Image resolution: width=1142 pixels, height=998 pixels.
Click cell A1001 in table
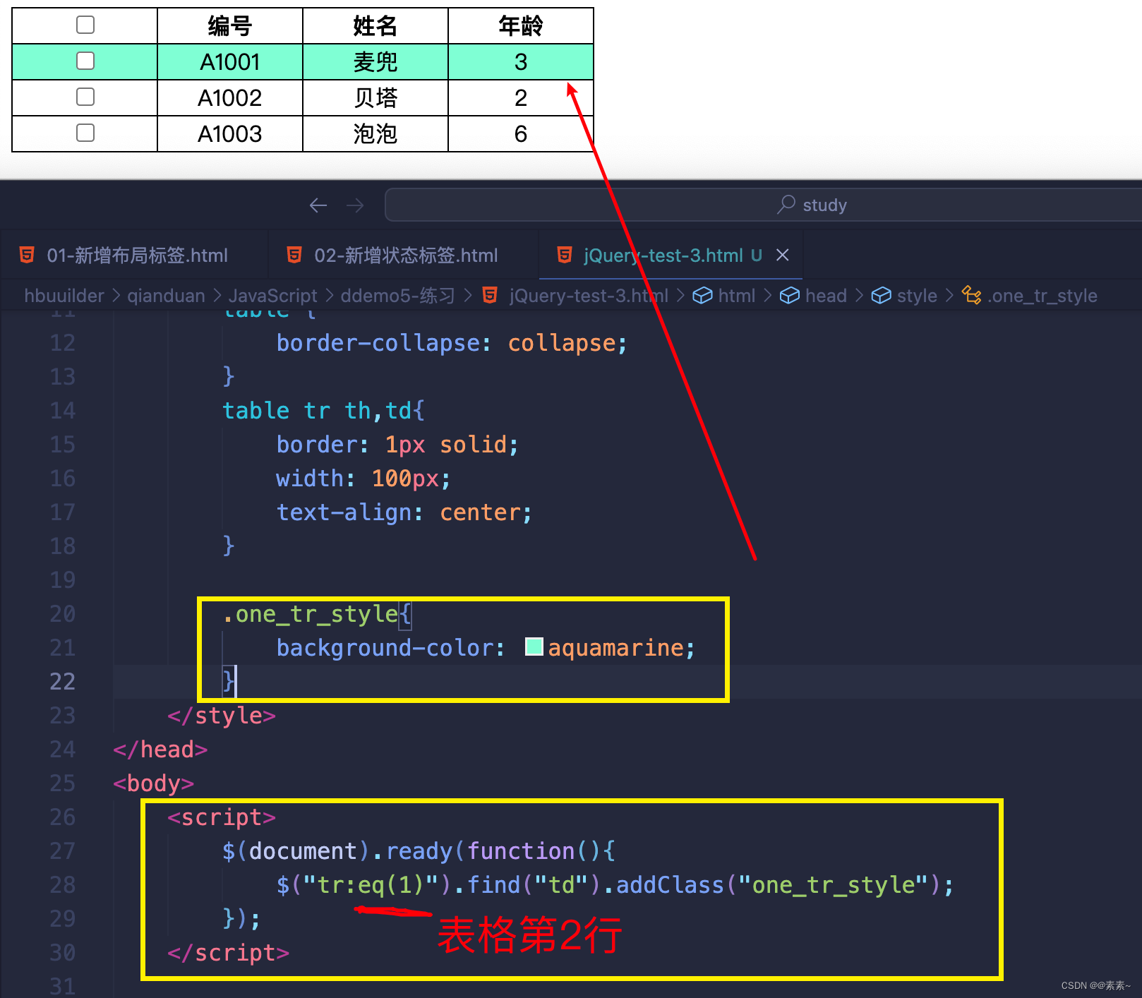[230, 62]
